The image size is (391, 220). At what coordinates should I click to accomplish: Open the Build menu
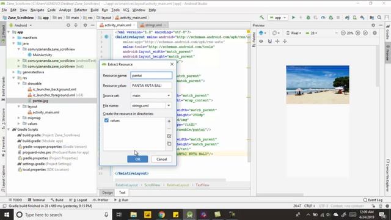(x=94, y=10)
